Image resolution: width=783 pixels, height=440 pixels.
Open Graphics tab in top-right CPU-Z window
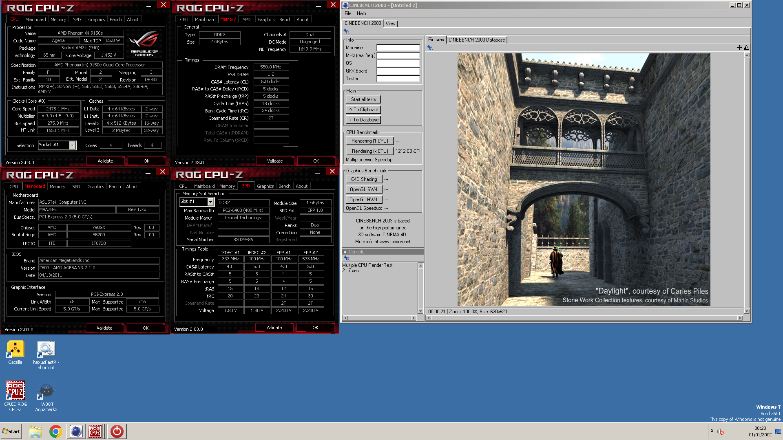point(266,20)
